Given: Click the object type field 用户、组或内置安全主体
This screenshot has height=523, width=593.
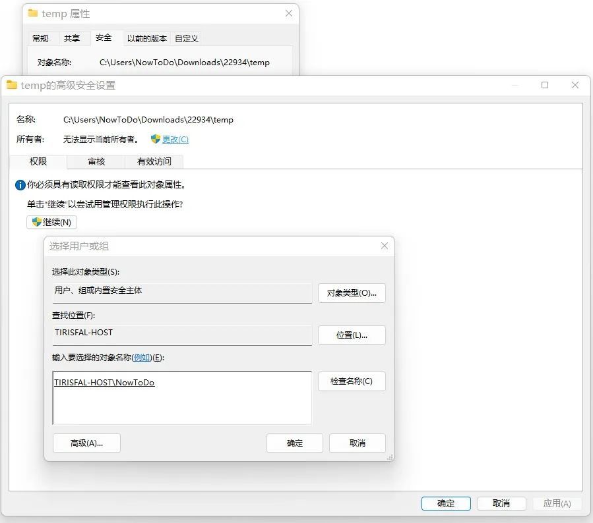Looking at the screenshot, I should click(182, 293).
